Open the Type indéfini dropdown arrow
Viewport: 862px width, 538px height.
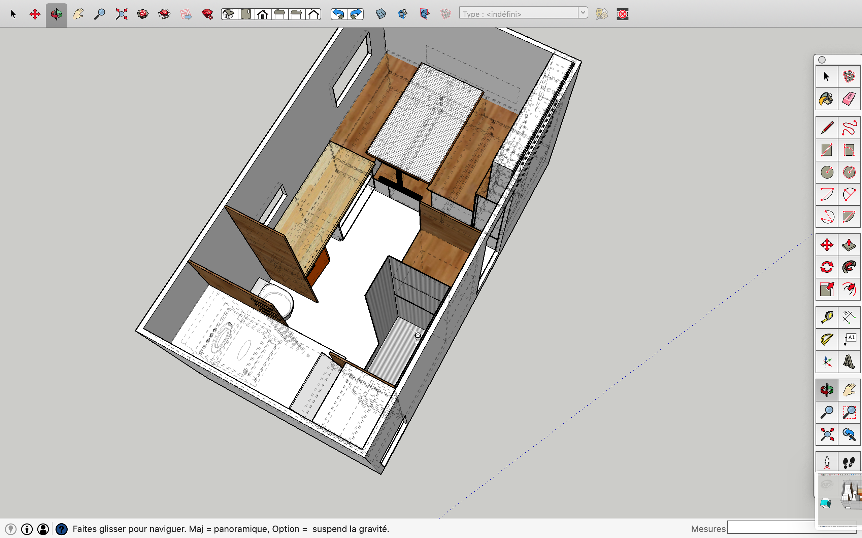coord(583,13)
